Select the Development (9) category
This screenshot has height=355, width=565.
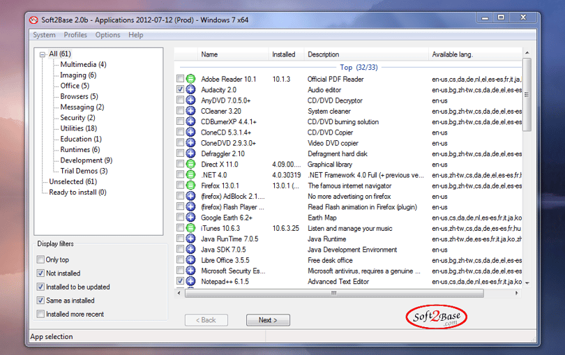coord(86,160)
